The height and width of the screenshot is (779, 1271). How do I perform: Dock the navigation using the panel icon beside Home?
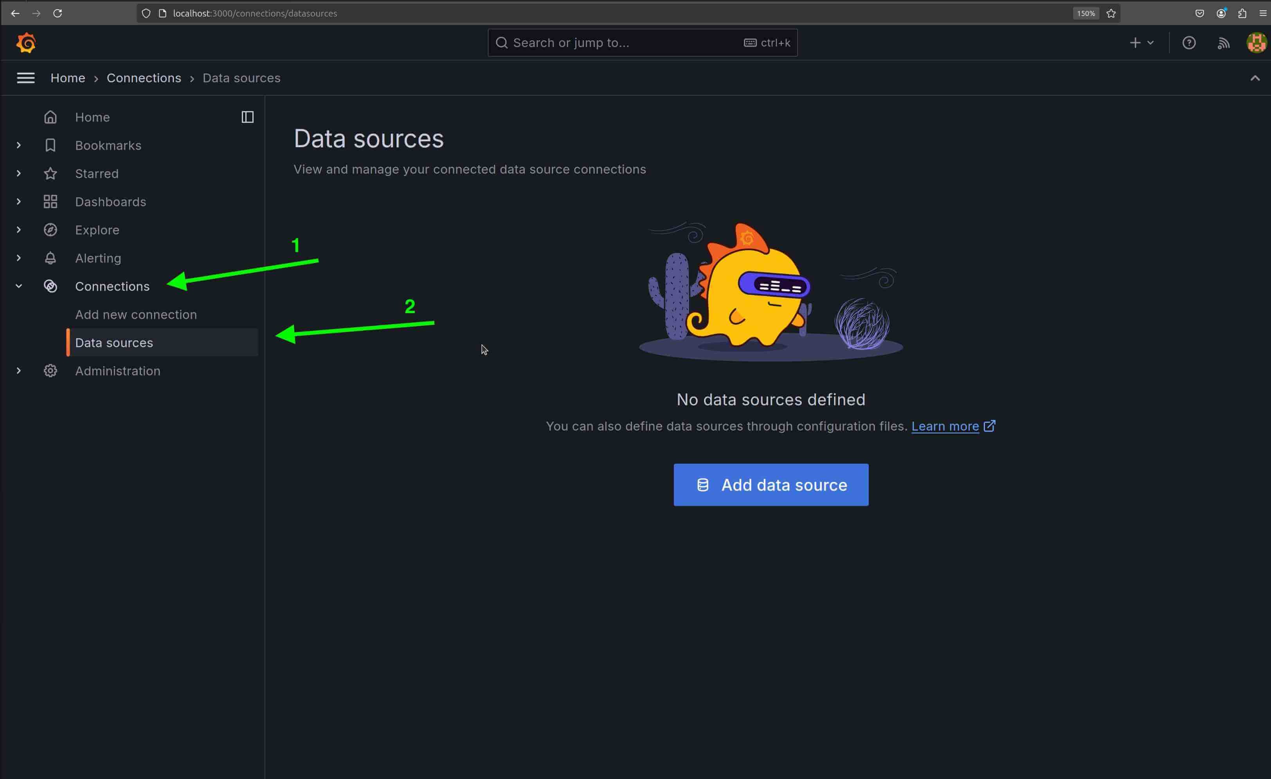click(247, 117)
